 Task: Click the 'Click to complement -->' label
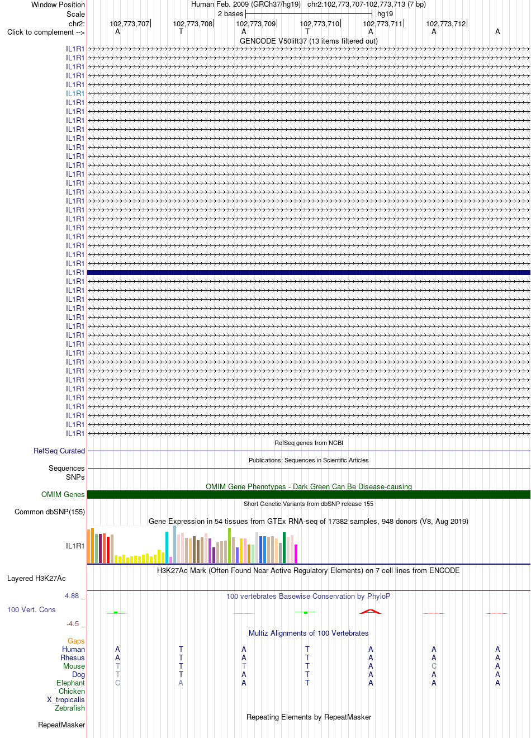coord(46,32)
